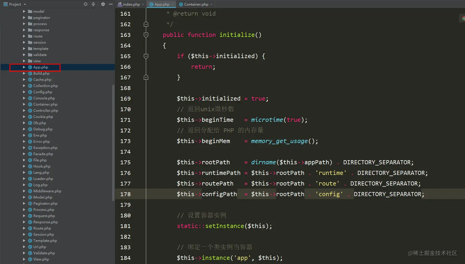Expand the route folder
The width and height of the screenshot is (465, 264).
[x=24, y=36]
